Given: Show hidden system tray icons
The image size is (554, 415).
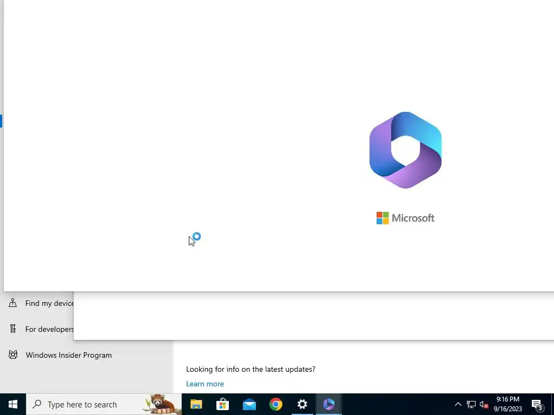Looking at the screenshot, I should point(458,404).
